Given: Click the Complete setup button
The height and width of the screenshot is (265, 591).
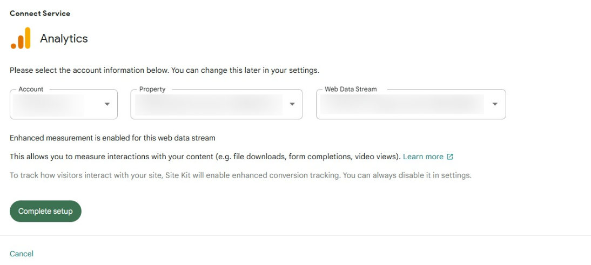Looking at the screenshot, I should 45,211.
